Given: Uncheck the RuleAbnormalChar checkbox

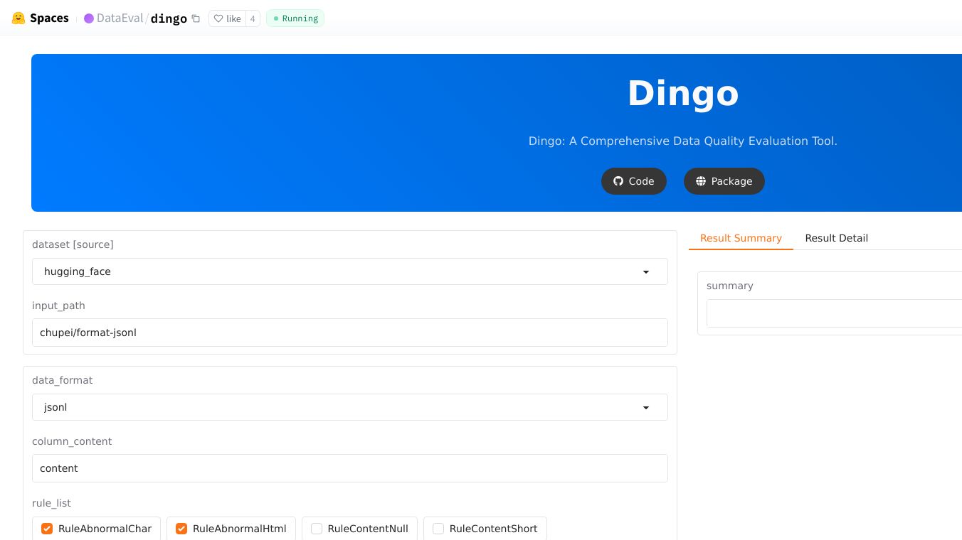Looking at the screenshot, I should (47, 529).
